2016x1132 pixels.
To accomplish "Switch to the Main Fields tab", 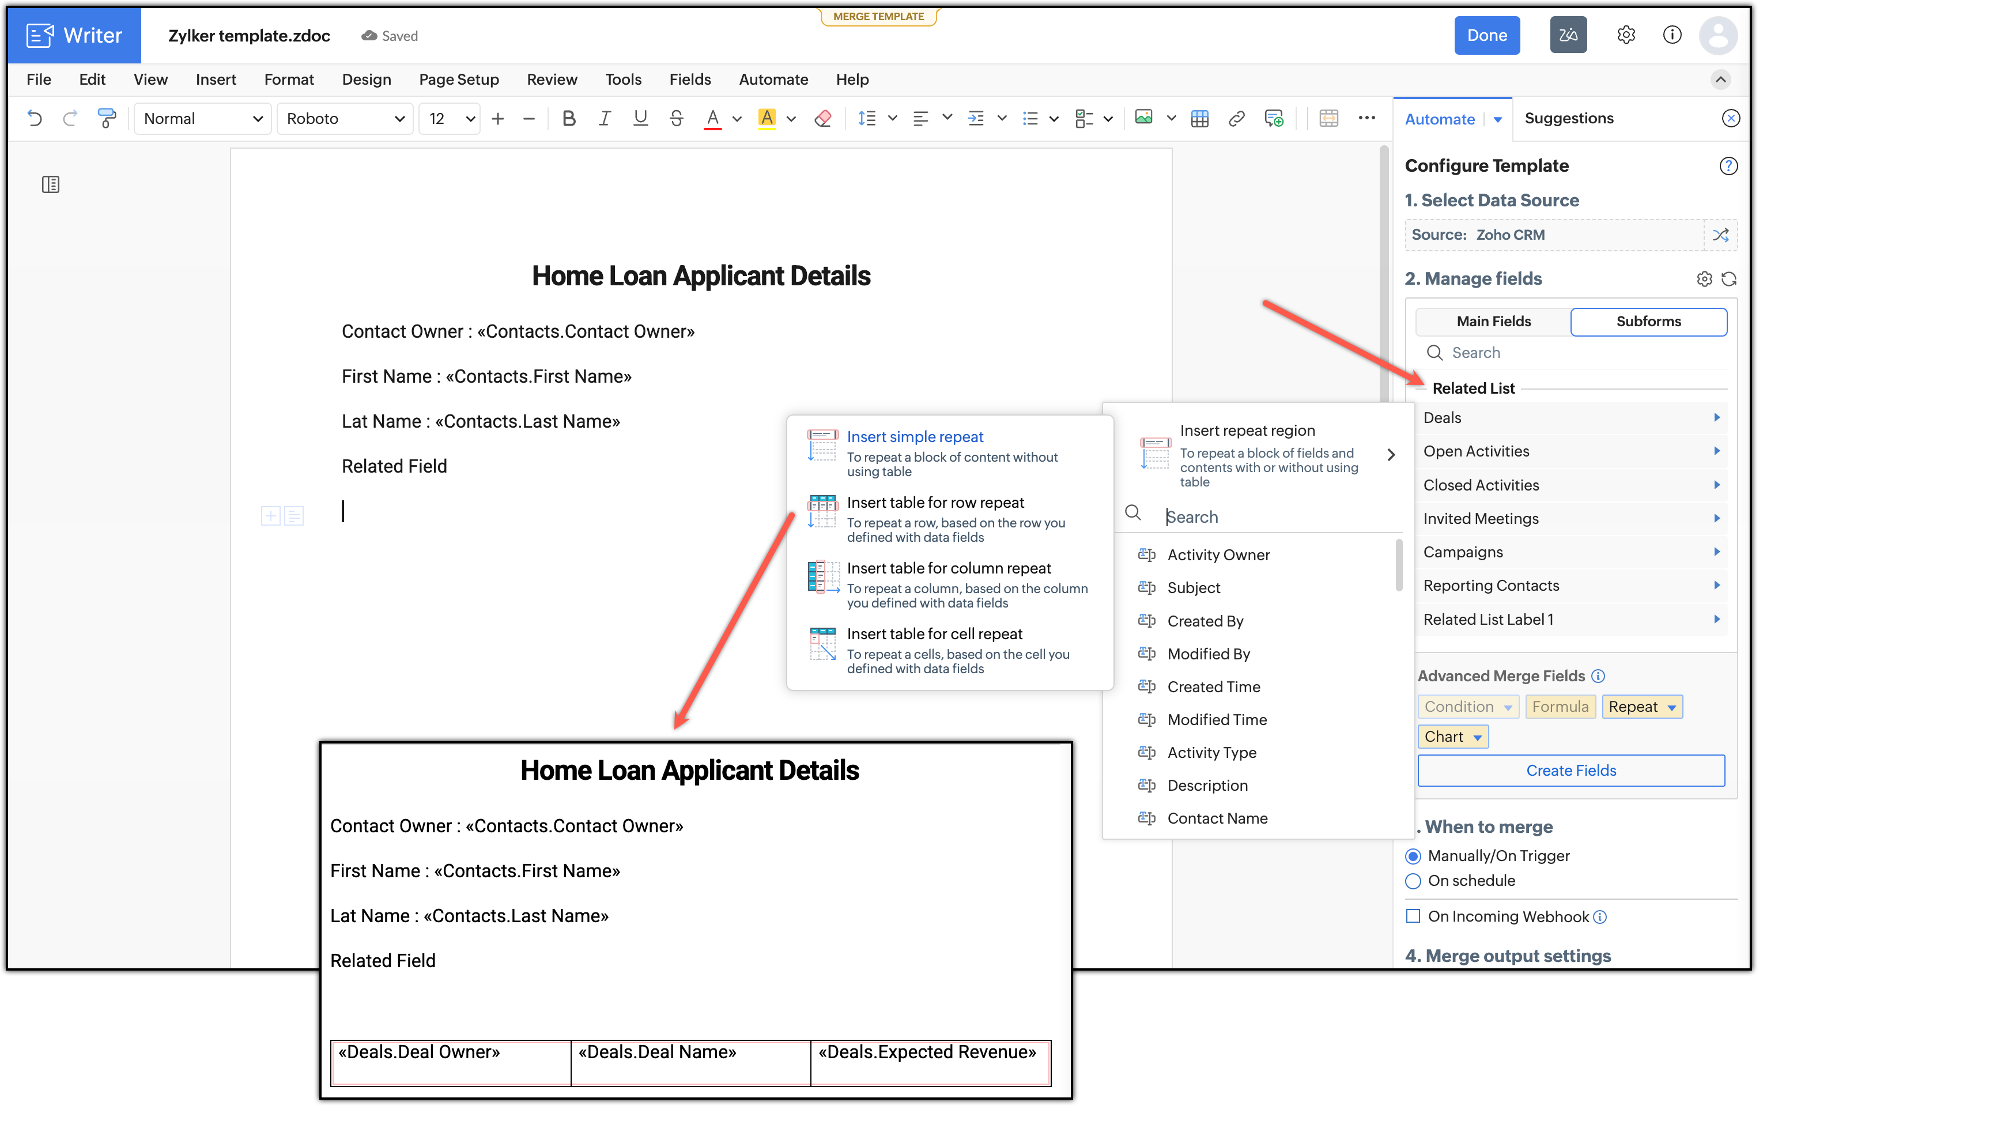I will [1493, 322].
